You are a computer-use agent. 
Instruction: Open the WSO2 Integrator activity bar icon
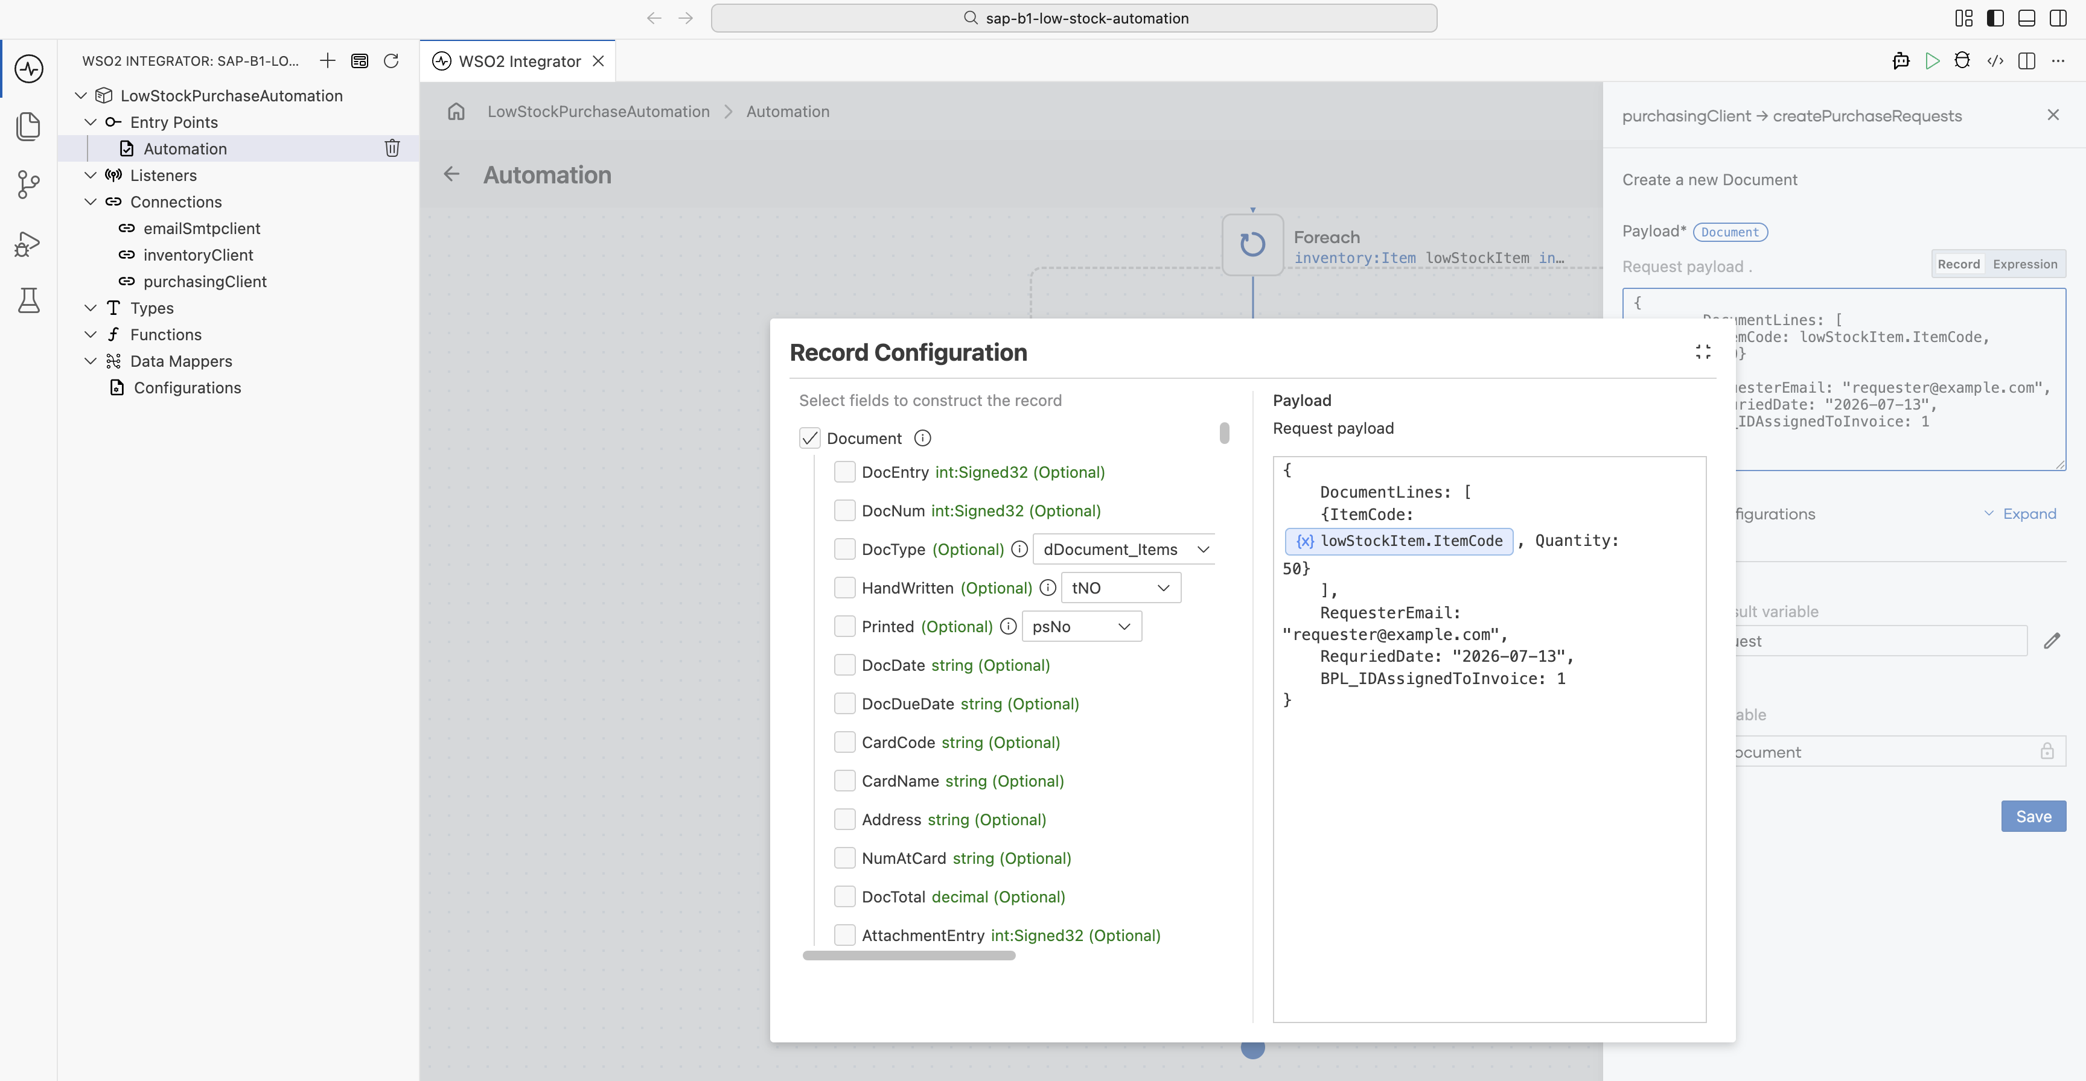[29, 69]
